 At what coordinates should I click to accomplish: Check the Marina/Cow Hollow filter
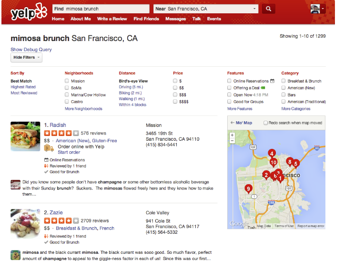pyautogui.click(x=67, y=94)
